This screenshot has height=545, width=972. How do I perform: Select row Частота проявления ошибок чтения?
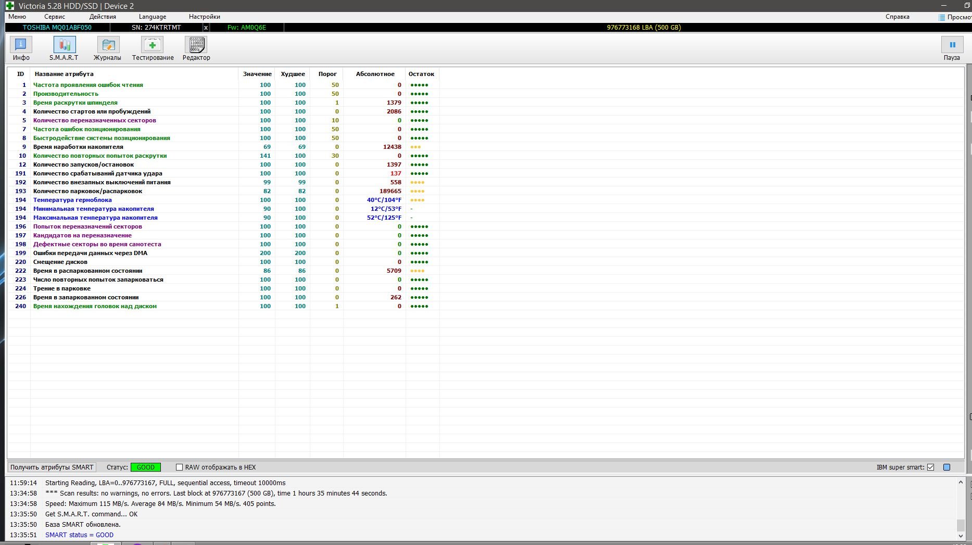[224, 85]
